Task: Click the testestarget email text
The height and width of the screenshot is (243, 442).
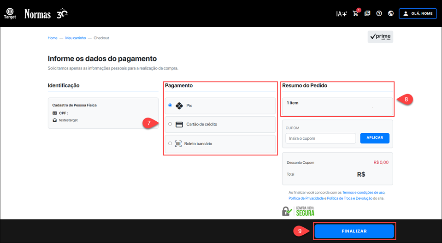Action: point(68,120)
